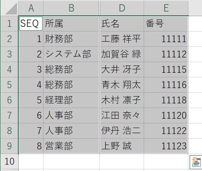The image size is (202, 171).
Task: Select cell containing 上野 誠
Action: 122,146
